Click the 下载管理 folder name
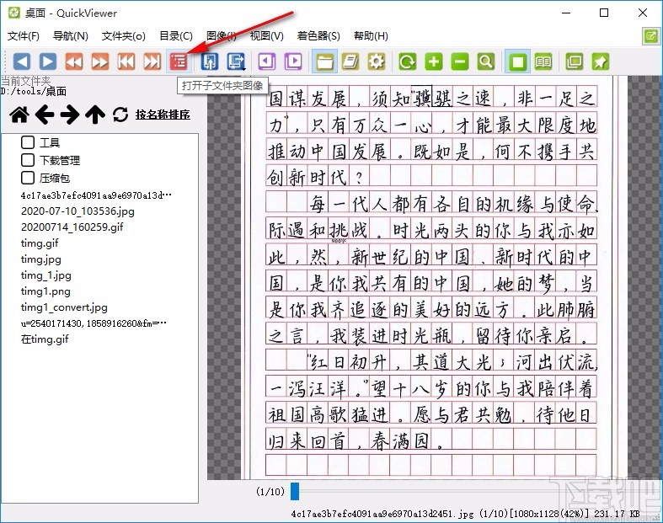Viewport: 663px width, 523px height. [60, 161]
